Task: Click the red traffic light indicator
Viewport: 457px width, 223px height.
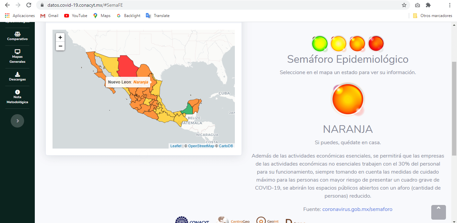Action: (x=376, y=43)
